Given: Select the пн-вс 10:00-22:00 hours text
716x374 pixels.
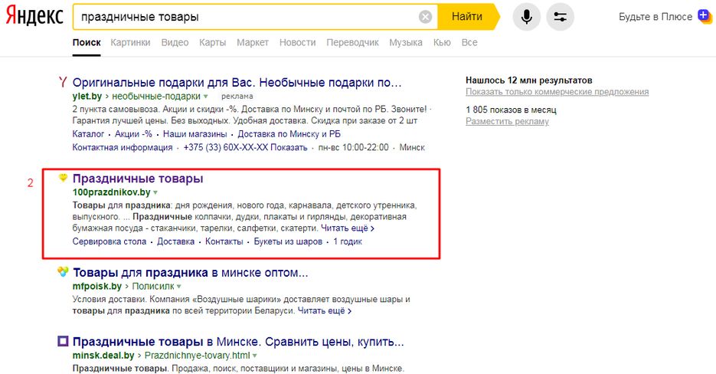Looking at the screenshot, I should [354, 147].
